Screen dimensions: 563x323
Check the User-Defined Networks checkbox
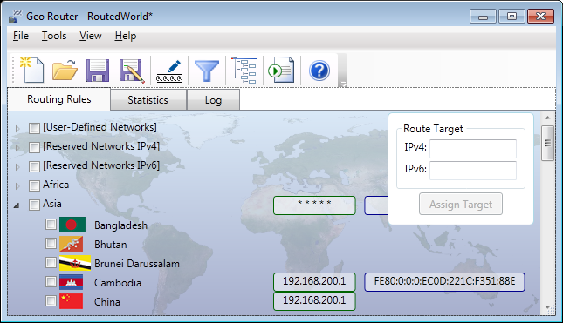coord(34,128)
